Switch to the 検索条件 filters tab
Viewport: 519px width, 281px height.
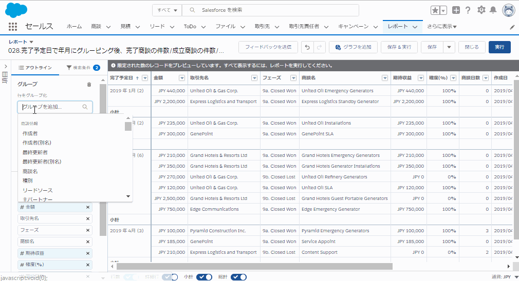pos(83,68)
